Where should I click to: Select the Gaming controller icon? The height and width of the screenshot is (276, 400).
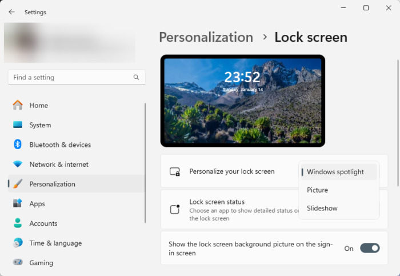coord(18,263)
